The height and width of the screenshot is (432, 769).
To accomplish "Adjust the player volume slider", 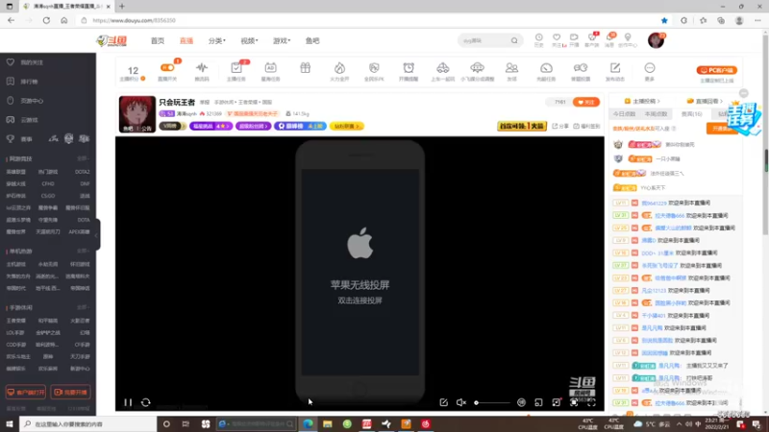I will (x=492, y=402).
